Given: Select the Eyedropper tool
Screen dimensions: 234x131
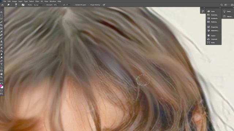Looking at the screenshot, I should point(1,32).
